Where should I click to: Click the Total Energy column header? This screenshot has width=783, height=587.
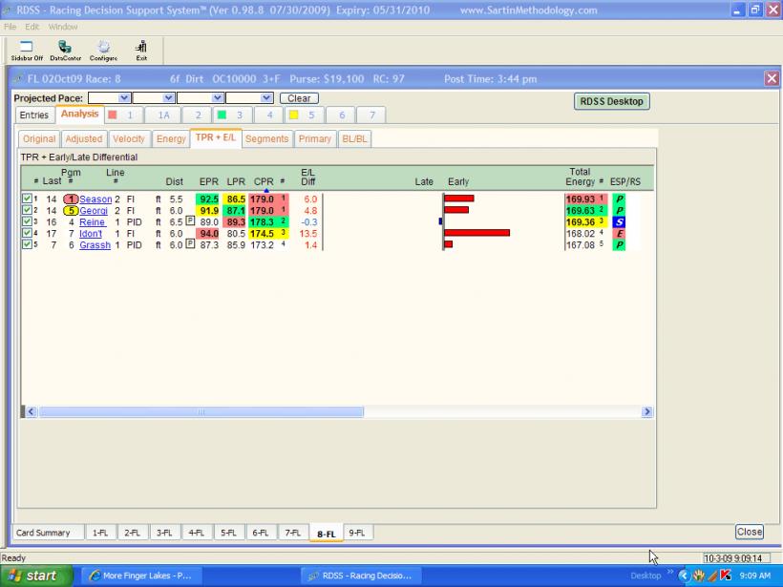(580, 177)
